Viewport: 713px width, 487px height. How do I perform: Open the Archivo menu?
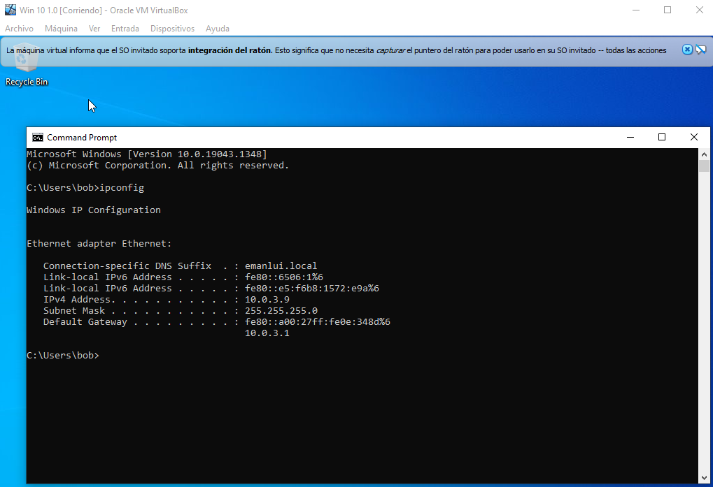[19, 29]
